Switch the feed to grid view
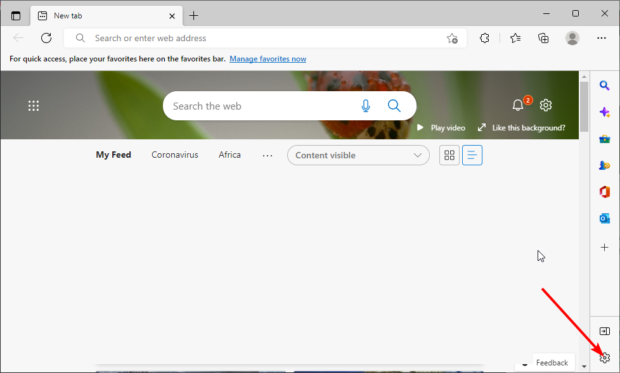Viewport: 620px width, 373px height. 449,155
